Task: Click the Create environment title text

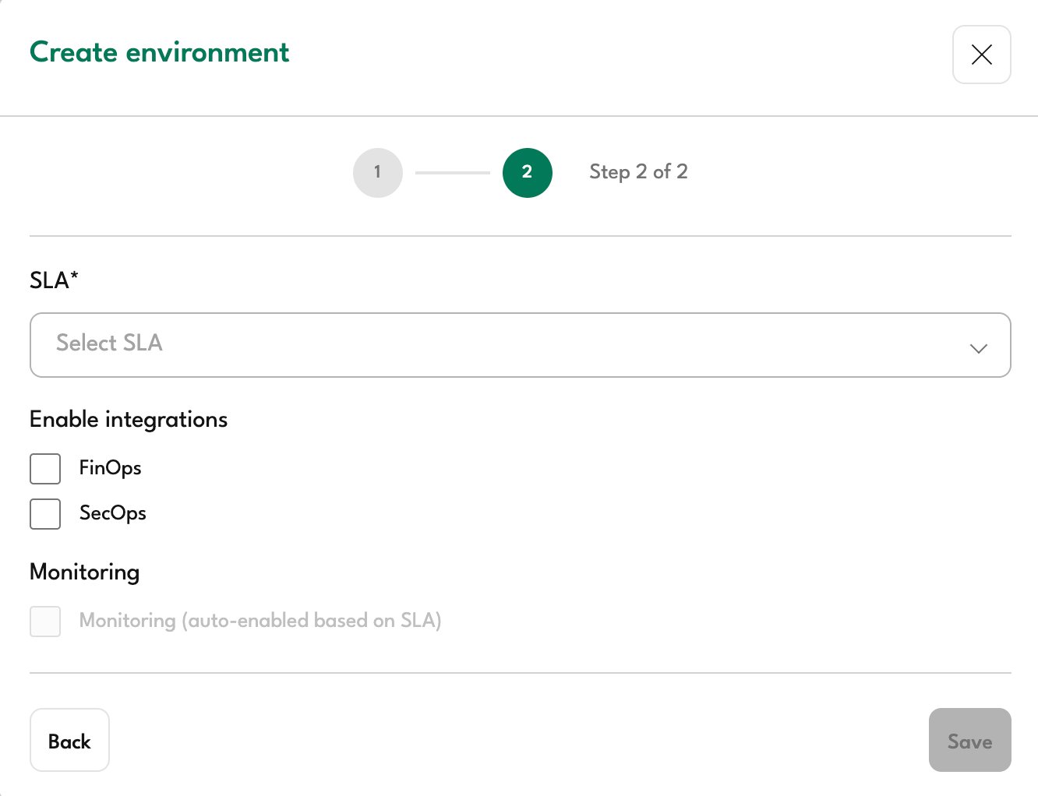Action: [159, 52]
